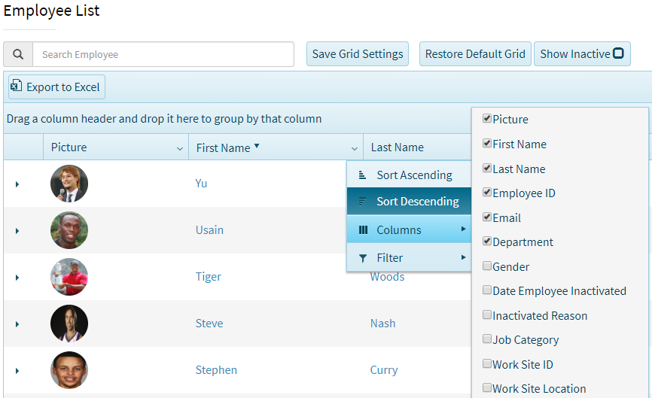This screenshot has width=652, height=398.
Task: Click Tiger's profile picture
Action: pyautogui.click(x=69, y=277)
